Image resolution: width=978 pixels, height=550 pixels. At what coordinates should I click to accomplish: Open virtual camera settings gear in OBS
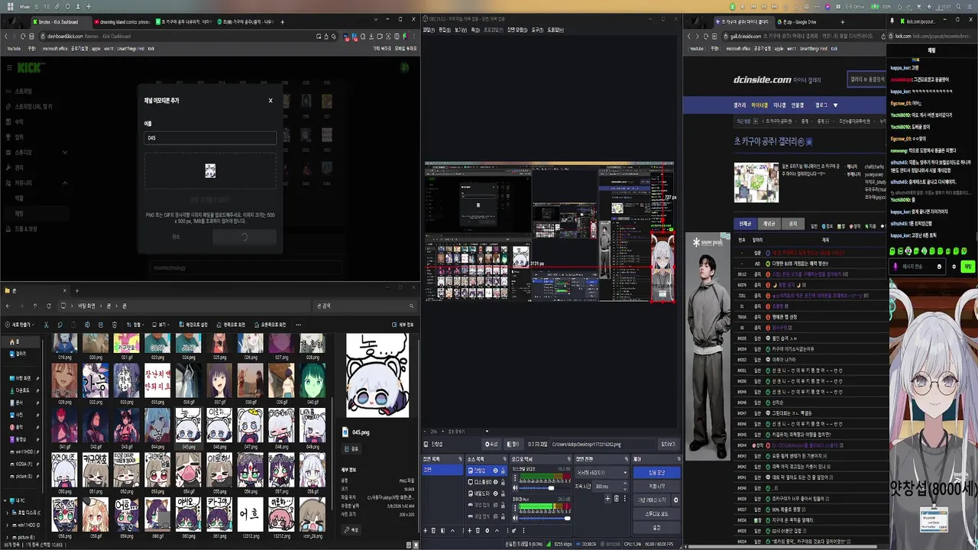click(x=675, y=500)
